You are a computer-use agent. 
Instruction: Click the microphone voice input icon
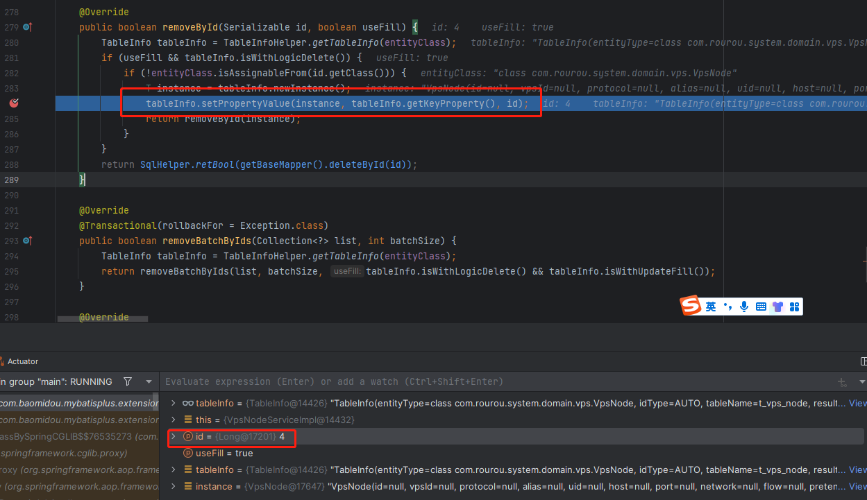pos(744,307)
